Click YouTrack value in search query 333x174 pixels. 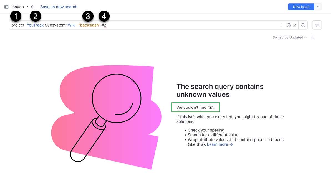pyautogui.click(x=35, y=25)
